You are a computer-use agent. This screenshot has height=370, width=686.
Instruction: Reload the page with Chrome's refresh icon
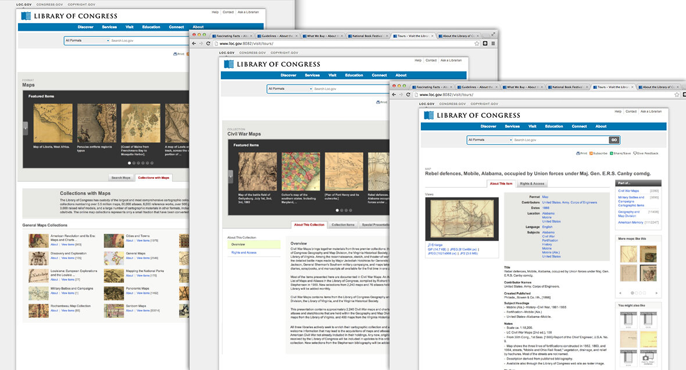407,96
